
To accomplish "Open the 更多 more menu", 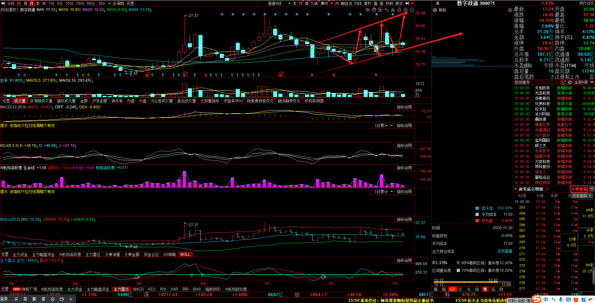I will click(399, 3).
